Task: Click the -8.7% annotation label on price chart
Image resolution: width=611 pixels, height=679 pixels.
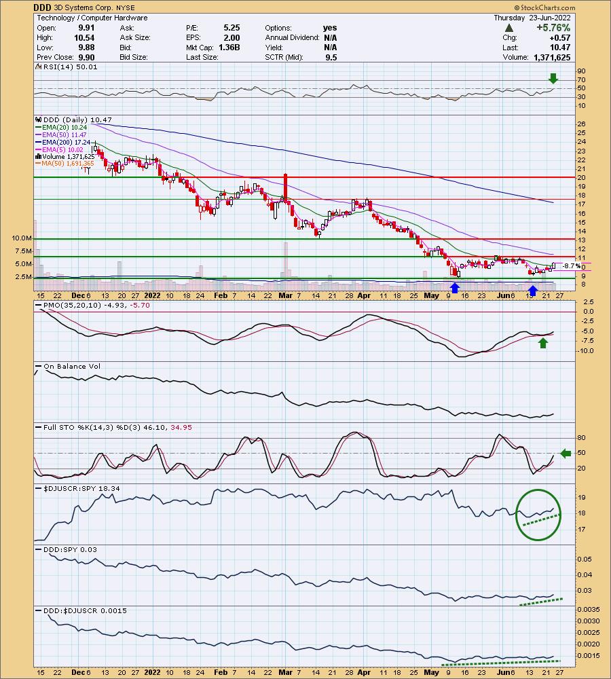Action: tap(572, 266)
